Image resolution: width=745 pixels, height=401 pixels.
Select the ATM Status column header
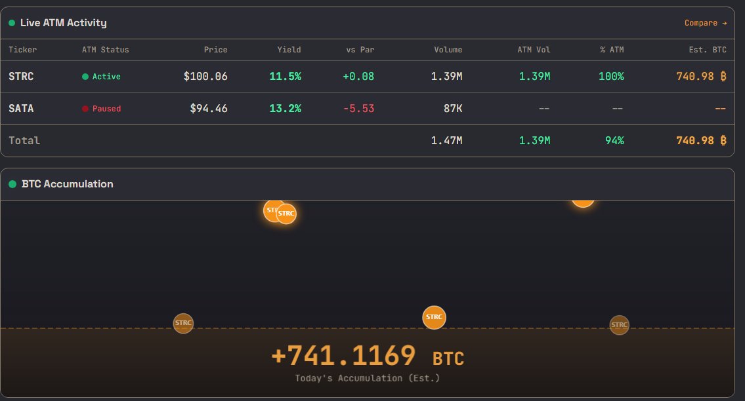click(x=105, y=50)
